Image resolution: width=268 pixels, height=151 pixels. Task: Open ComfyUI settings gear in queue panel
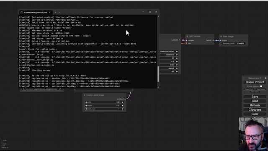(x=265, y=78)
